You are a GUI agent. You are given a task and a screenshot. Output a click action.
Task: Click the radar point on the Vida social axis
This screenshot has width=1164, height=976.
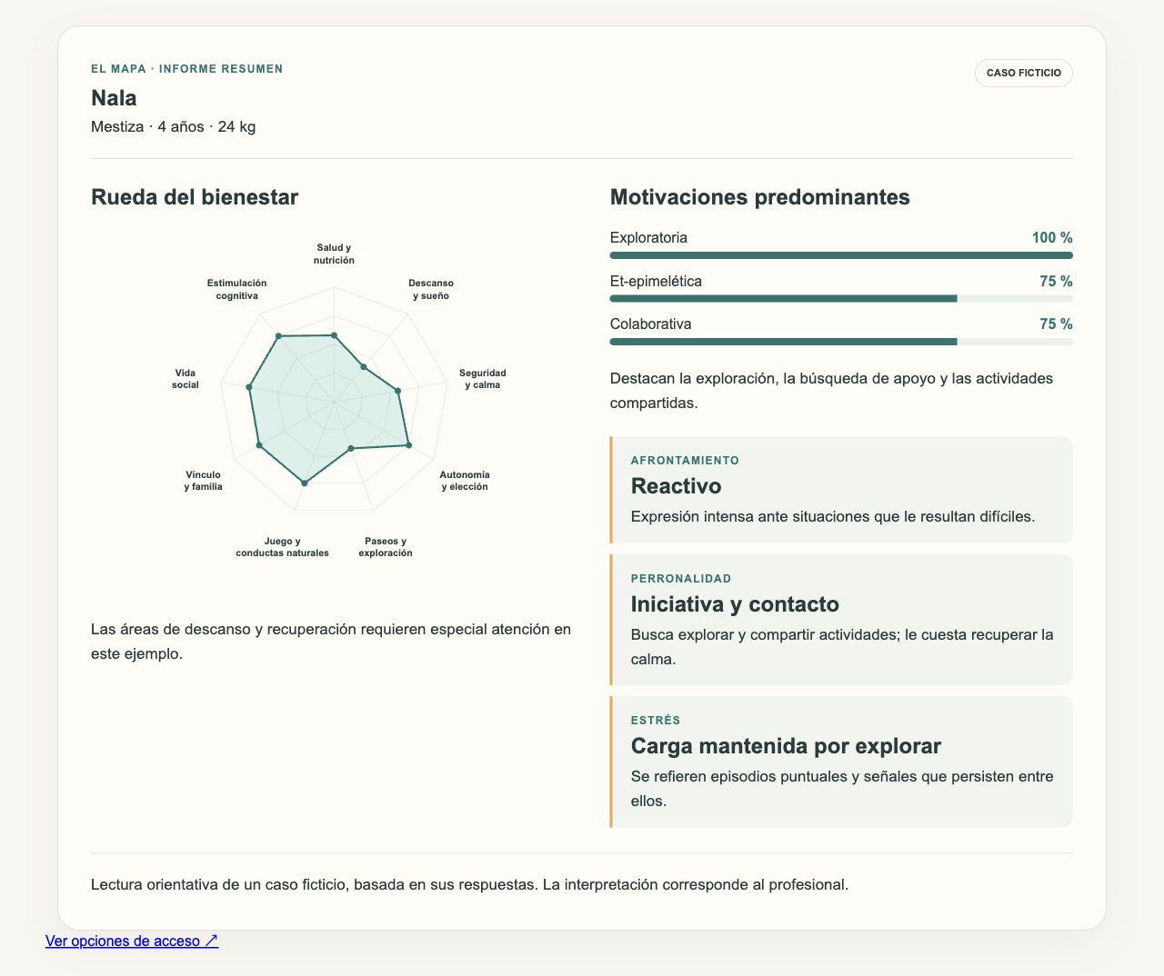[249, 387]
